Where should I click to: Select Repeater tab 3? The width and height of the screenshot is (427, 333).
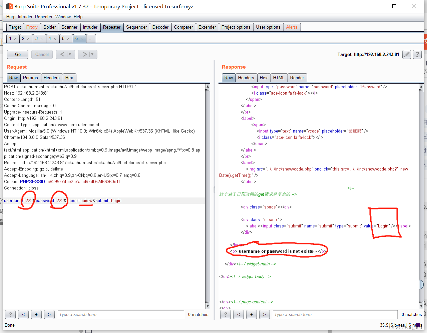point(37,39)
